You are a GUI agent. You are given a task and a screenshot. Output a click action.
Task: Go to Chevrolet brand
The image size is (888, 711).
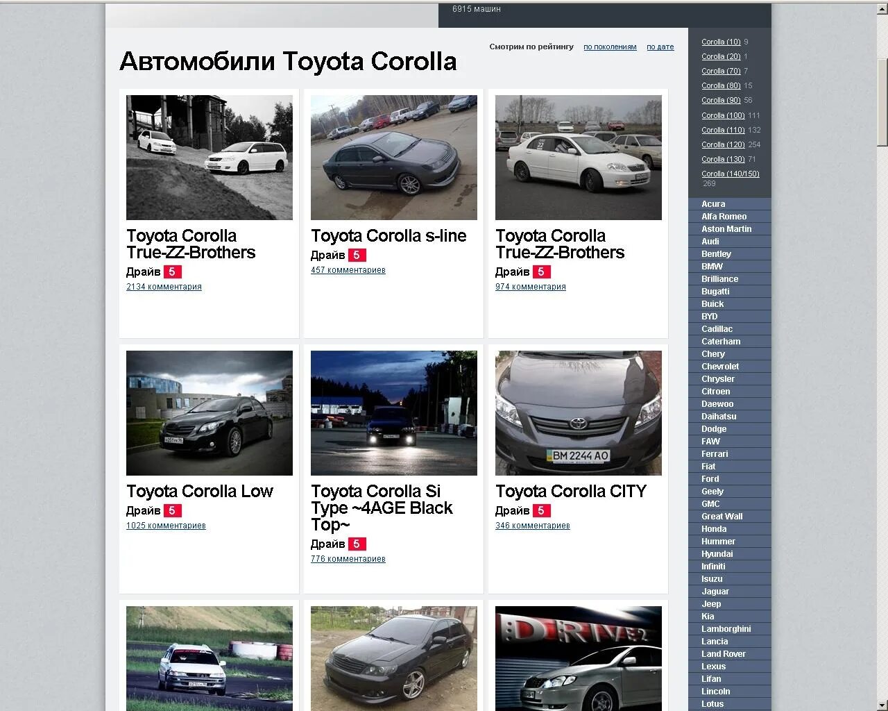pos(720,367)
